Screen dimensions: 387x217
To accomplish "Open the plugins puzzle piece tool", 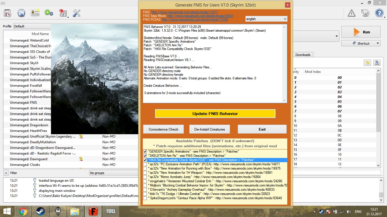I will pyautogui.click(x=63, y=13).
